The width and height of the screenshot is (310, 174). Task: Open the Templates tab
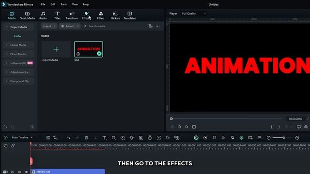(130, 15)
